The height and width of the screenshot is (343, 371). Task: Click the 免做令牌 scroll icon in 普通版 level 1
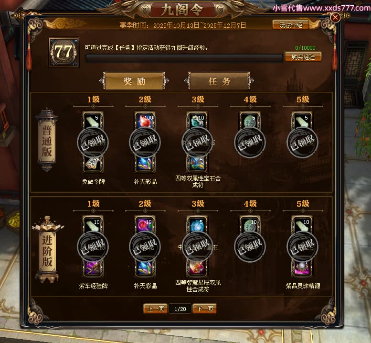coord(93,164)
